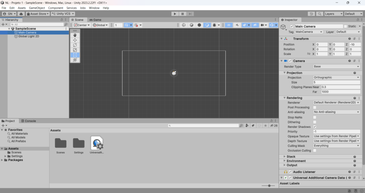The width and height of the screenshot is (365, 193).
Task: Open the Asset Store button
Action: pos(38,14)
